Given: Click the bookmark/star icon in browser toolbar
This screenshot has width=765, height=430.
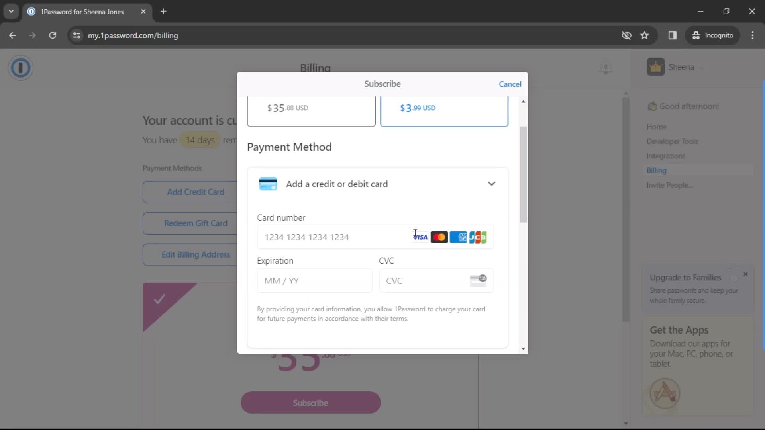Looking at the screenshot, I should 645,35.
